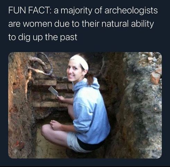This screenshot has height=167, width=170.
Task: Click the red brick fragment at the right edge
Action: click(x=155, y=78)
